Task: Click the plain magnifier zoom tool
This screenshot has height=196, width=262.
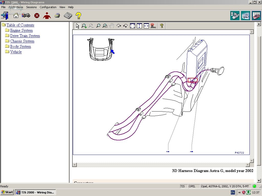Action: 98,26
